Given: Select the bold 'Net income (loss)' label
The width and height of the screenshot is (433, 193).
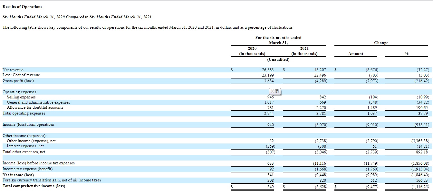Looking at the screenshot, I should pyautogui.click(x=18, y=175).
